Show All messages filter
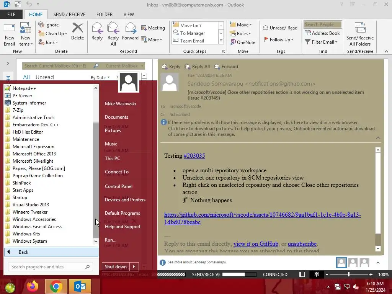This screenshot has height=294, width=392. 26,77
